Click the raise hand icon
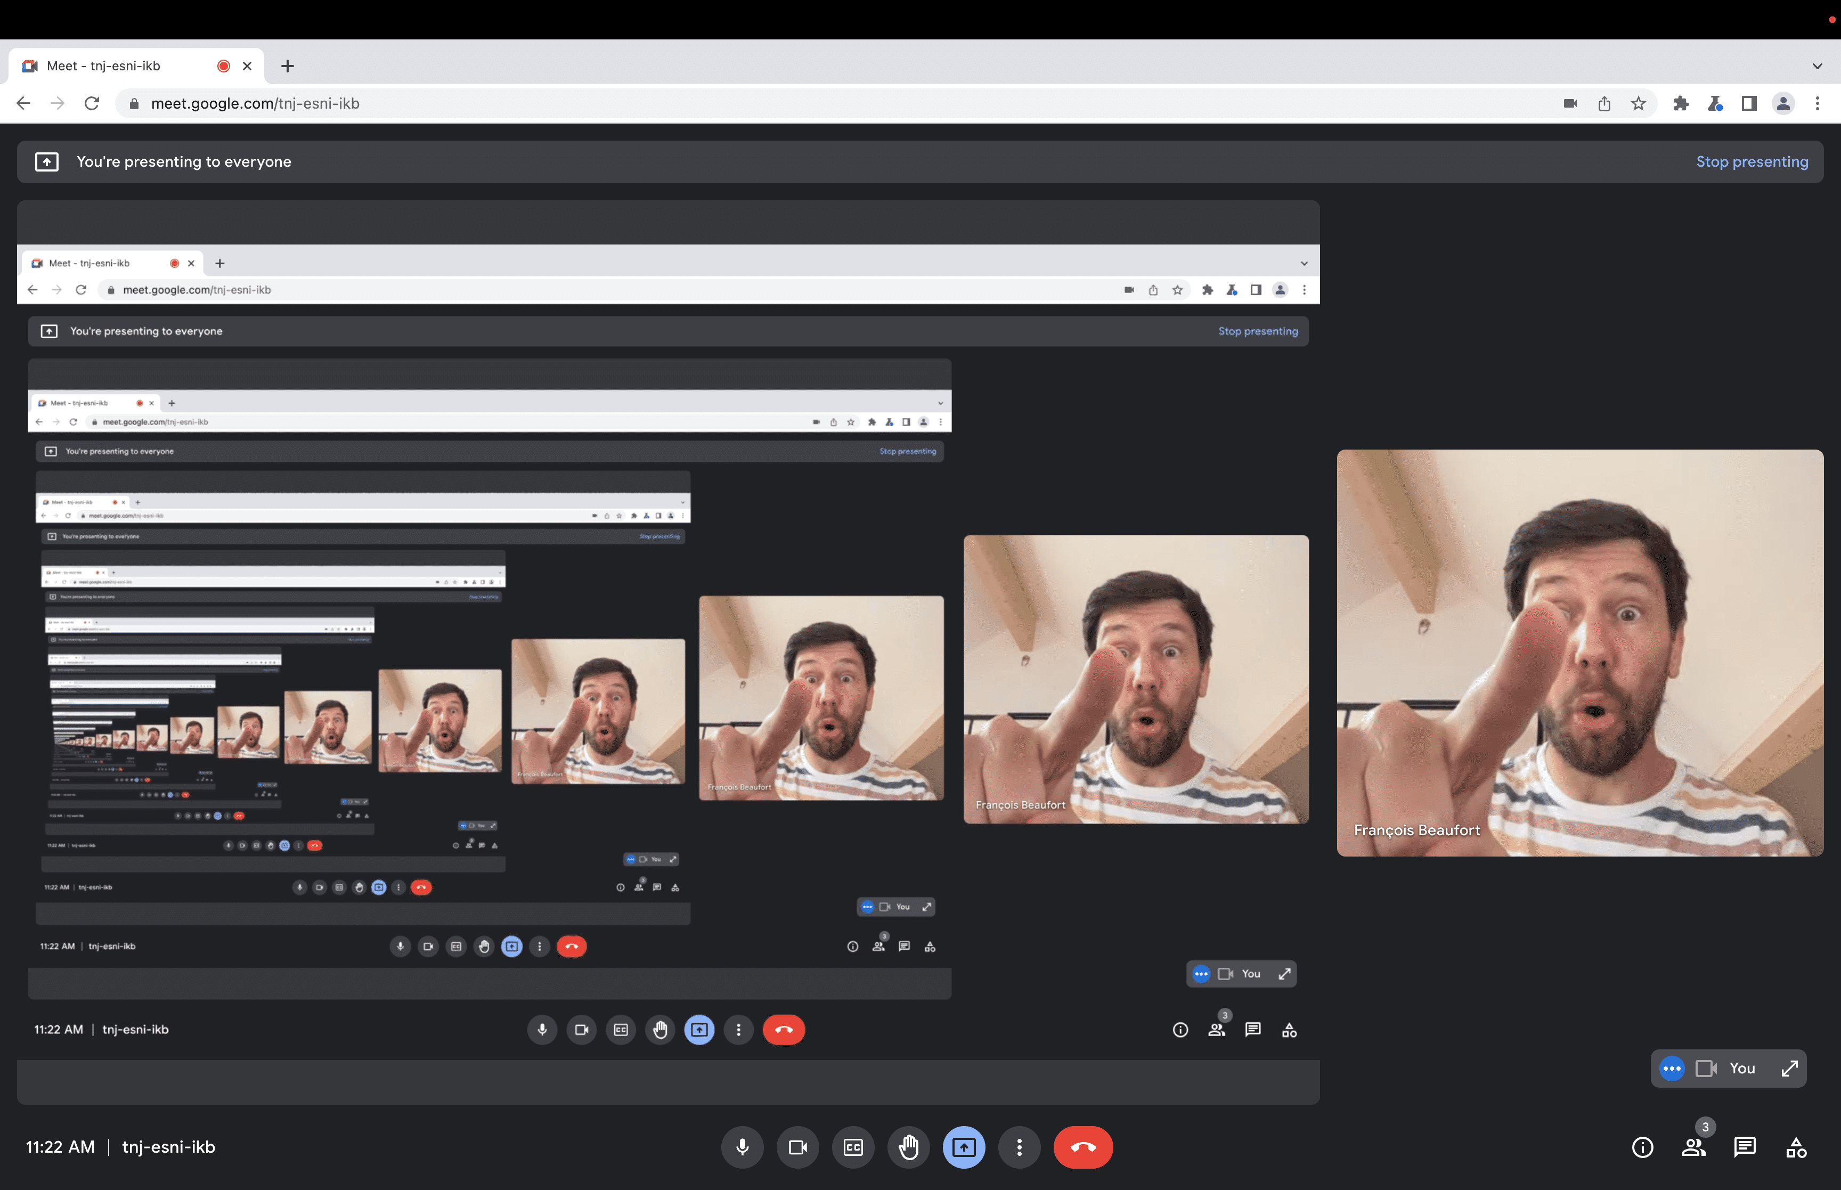Viewport: 1841px width, 1190px height. tap(908, 1147)
